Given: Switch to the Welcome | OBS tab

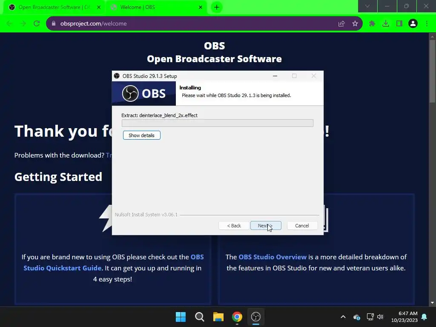Looking at the screenshot, I should pos(156,7).
